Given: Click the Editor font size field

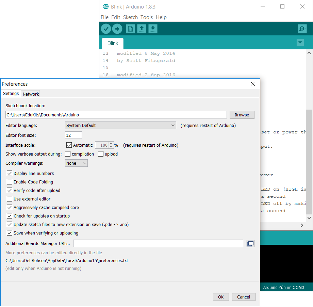Looking at the screenshot, I should (73, 135).
